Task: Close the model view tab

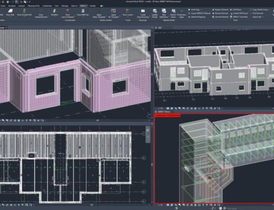Action: 6,27
